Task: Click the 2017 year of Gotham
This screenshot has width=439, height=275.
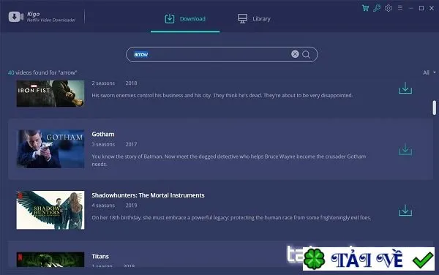Action: tap(131, 144)
